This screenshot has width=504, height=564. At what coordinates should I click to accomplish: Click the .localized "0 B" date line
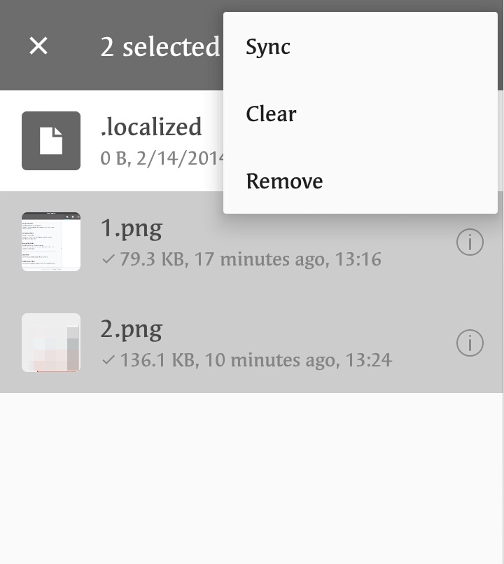point(161,158)
